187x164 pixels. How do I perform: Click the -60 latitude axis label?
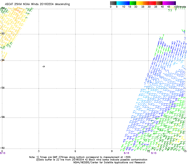coord(2,148)
